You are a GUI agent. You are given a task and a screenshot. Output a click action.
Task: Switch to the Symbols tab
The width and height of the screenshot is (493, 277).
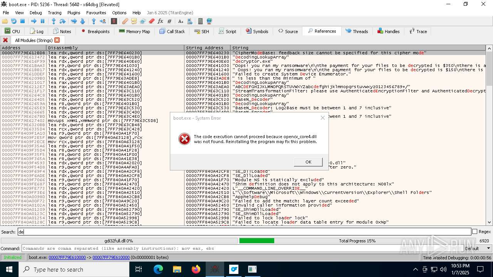point(257,32)
